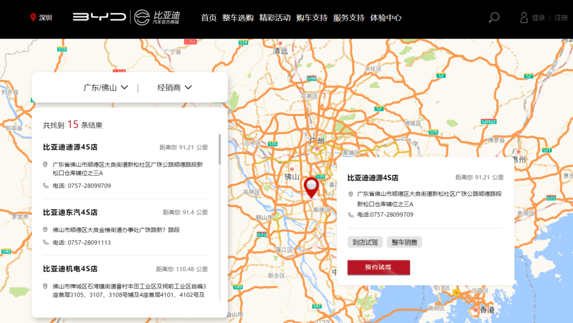Click the user profile icon
Viewport: 573px width, 323px height.
point(524,17)
